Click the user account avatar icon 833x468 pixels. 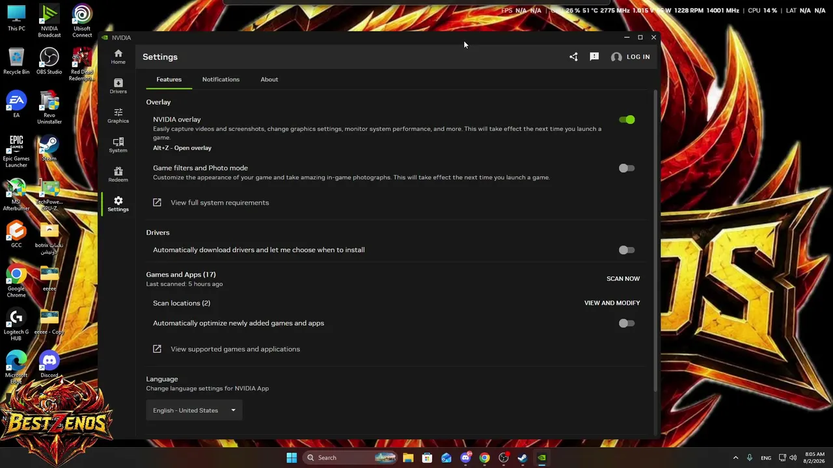tap(616, 57)
